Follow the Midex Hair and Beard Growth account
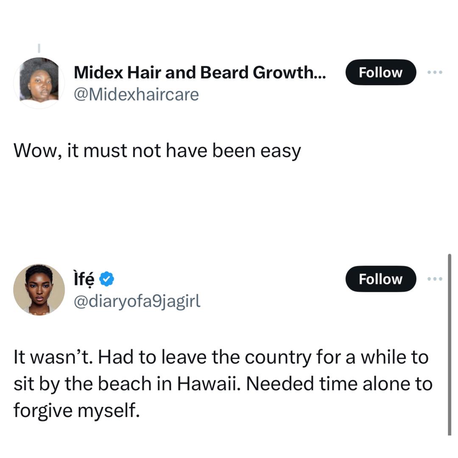The width and height of the screenshot is (458, 458). 380,73
